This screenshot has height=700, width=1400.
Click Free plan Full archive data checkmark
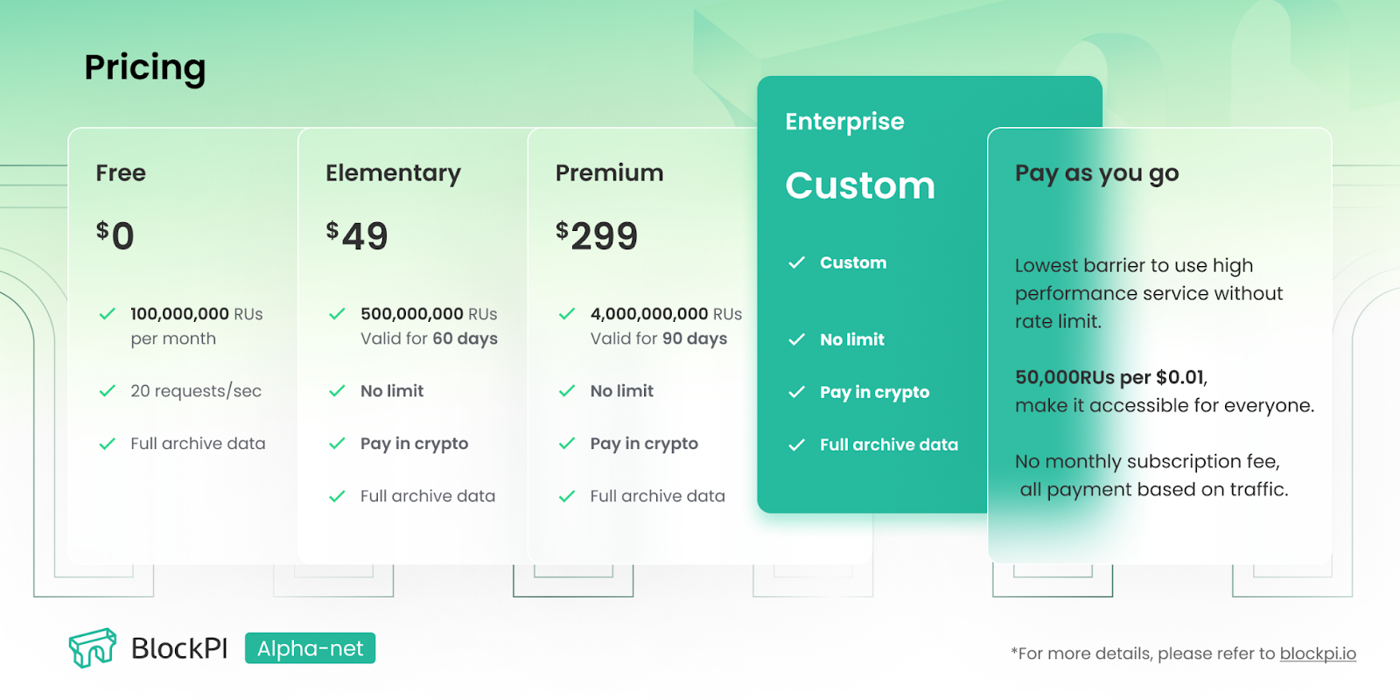[x=108, y=444]
